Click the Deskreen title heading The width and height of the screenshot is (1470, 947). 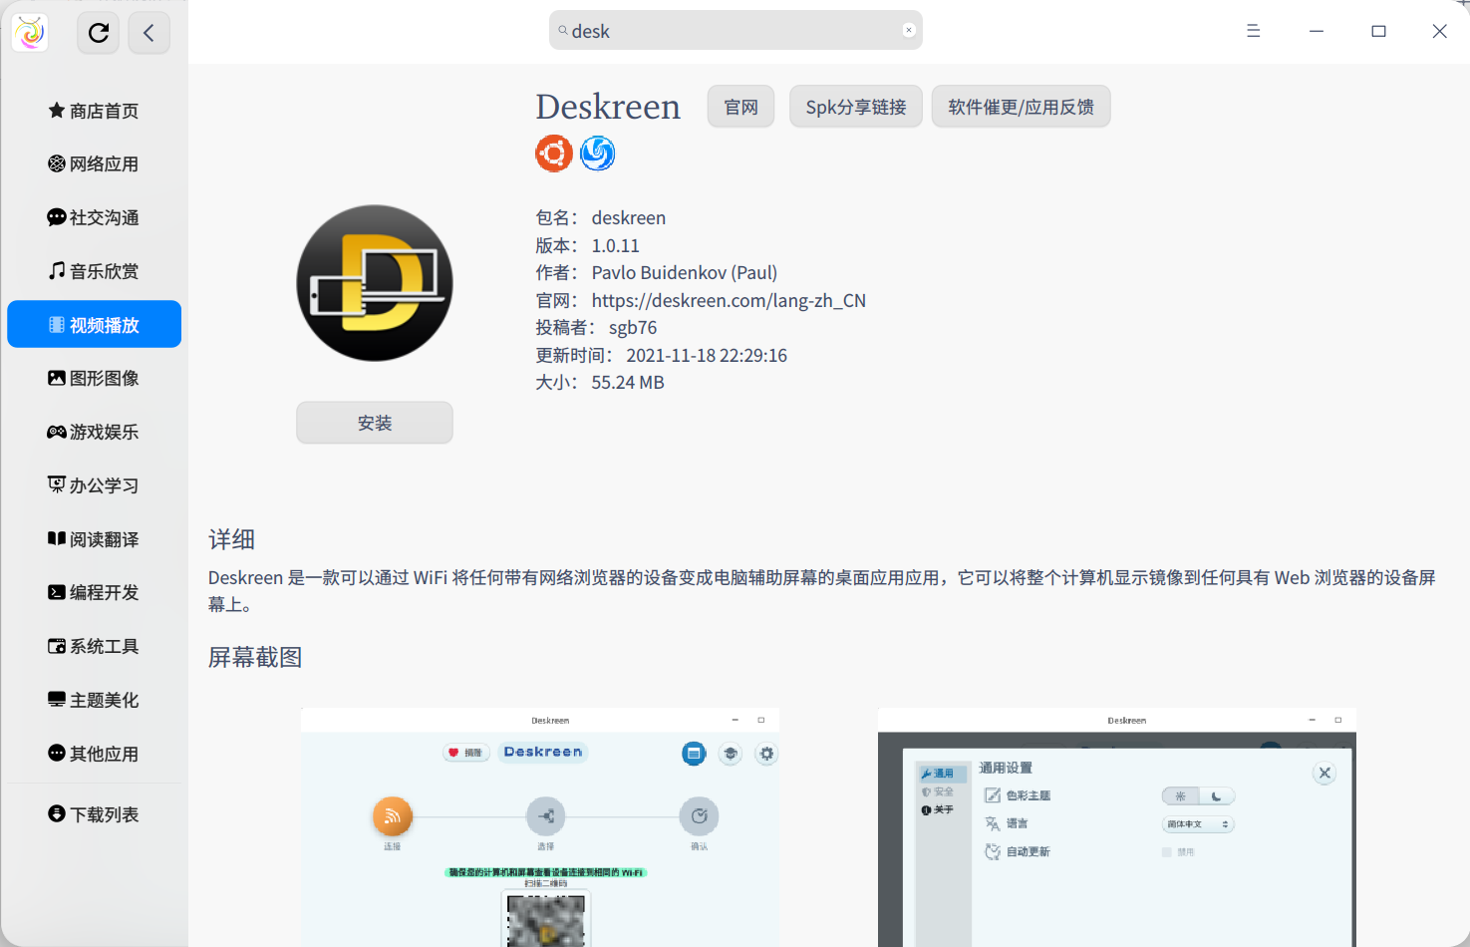point(608,107)
